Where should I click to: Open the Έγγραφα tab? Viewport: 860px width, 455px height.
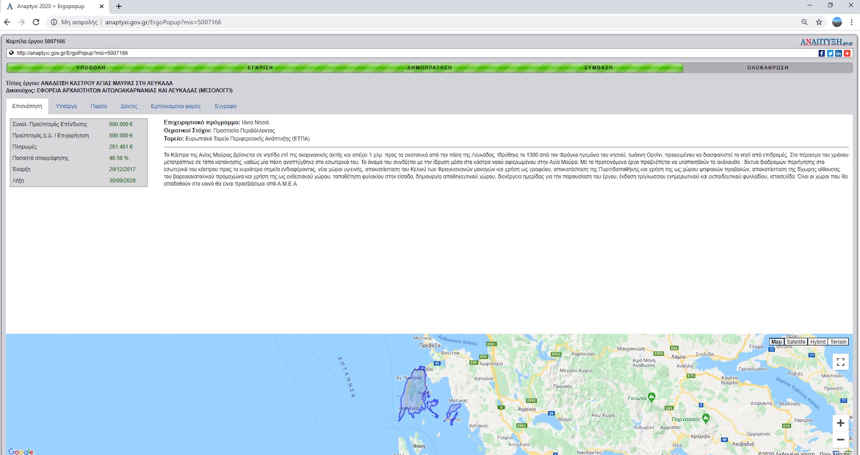tap(225, 106)
